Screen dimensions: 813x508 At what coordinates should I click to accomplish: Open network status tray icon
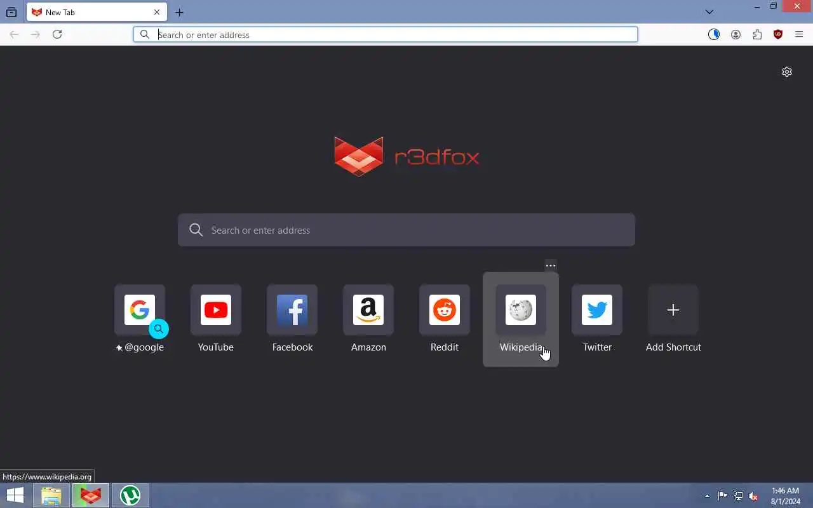[738, 496]
